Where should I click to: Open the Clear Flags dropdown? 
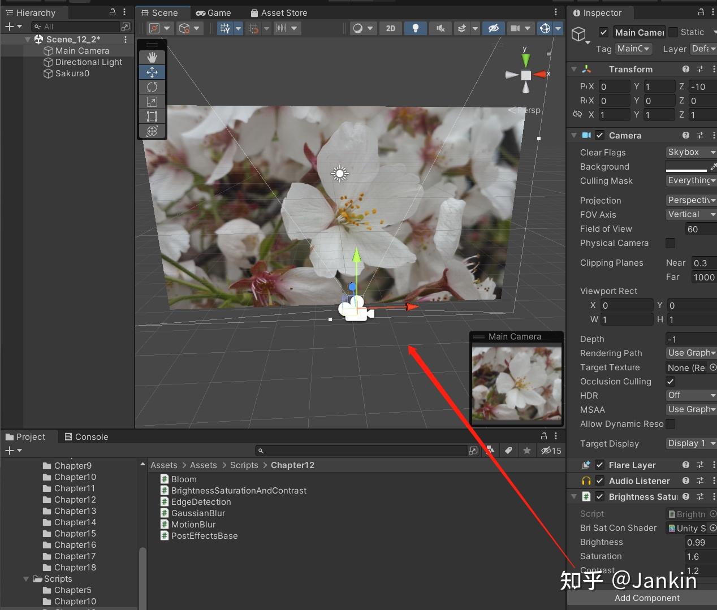coord(690,152)
